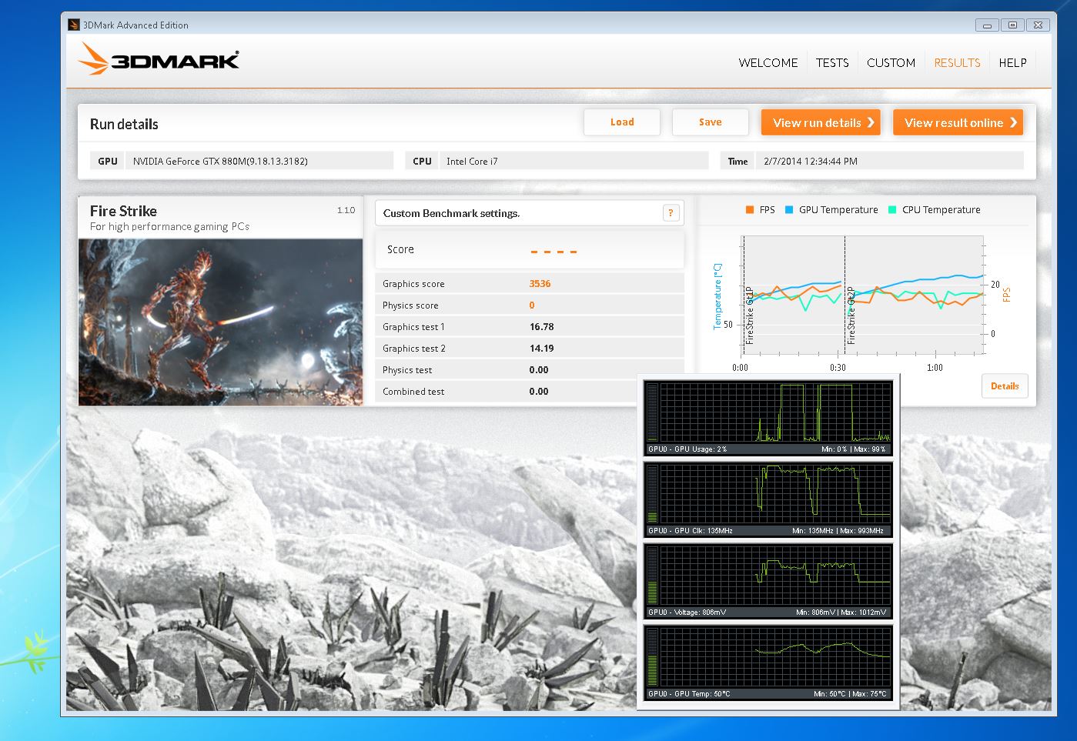Click the 3DMark title bar app icon
Image resolution: width=1077 pixels, height=741 pixels.
click(74, 25)
